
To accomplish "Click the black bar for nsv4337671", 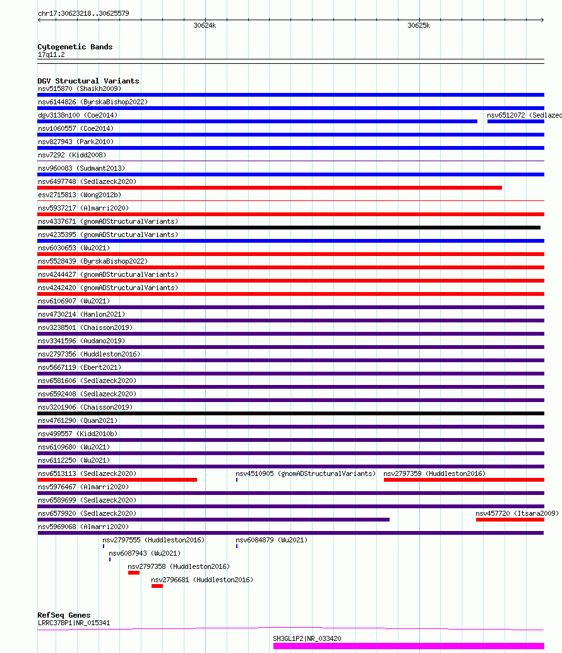I will coord(289,228).
